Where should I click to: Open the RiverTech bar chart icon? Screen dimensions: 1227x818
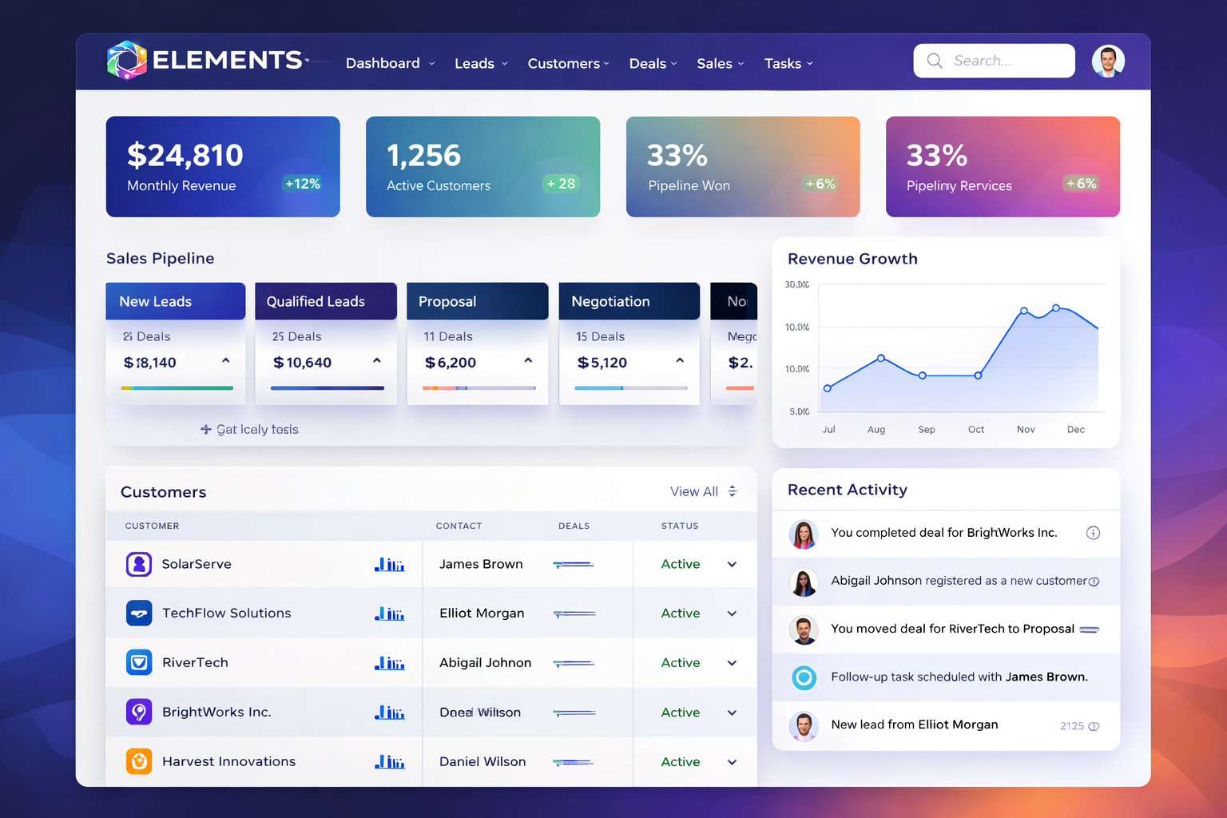[390, 663]
